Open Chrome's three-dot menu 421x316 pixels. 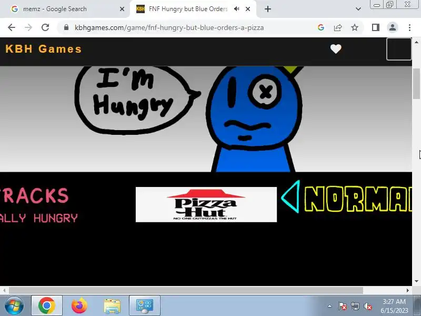[409, 27]
